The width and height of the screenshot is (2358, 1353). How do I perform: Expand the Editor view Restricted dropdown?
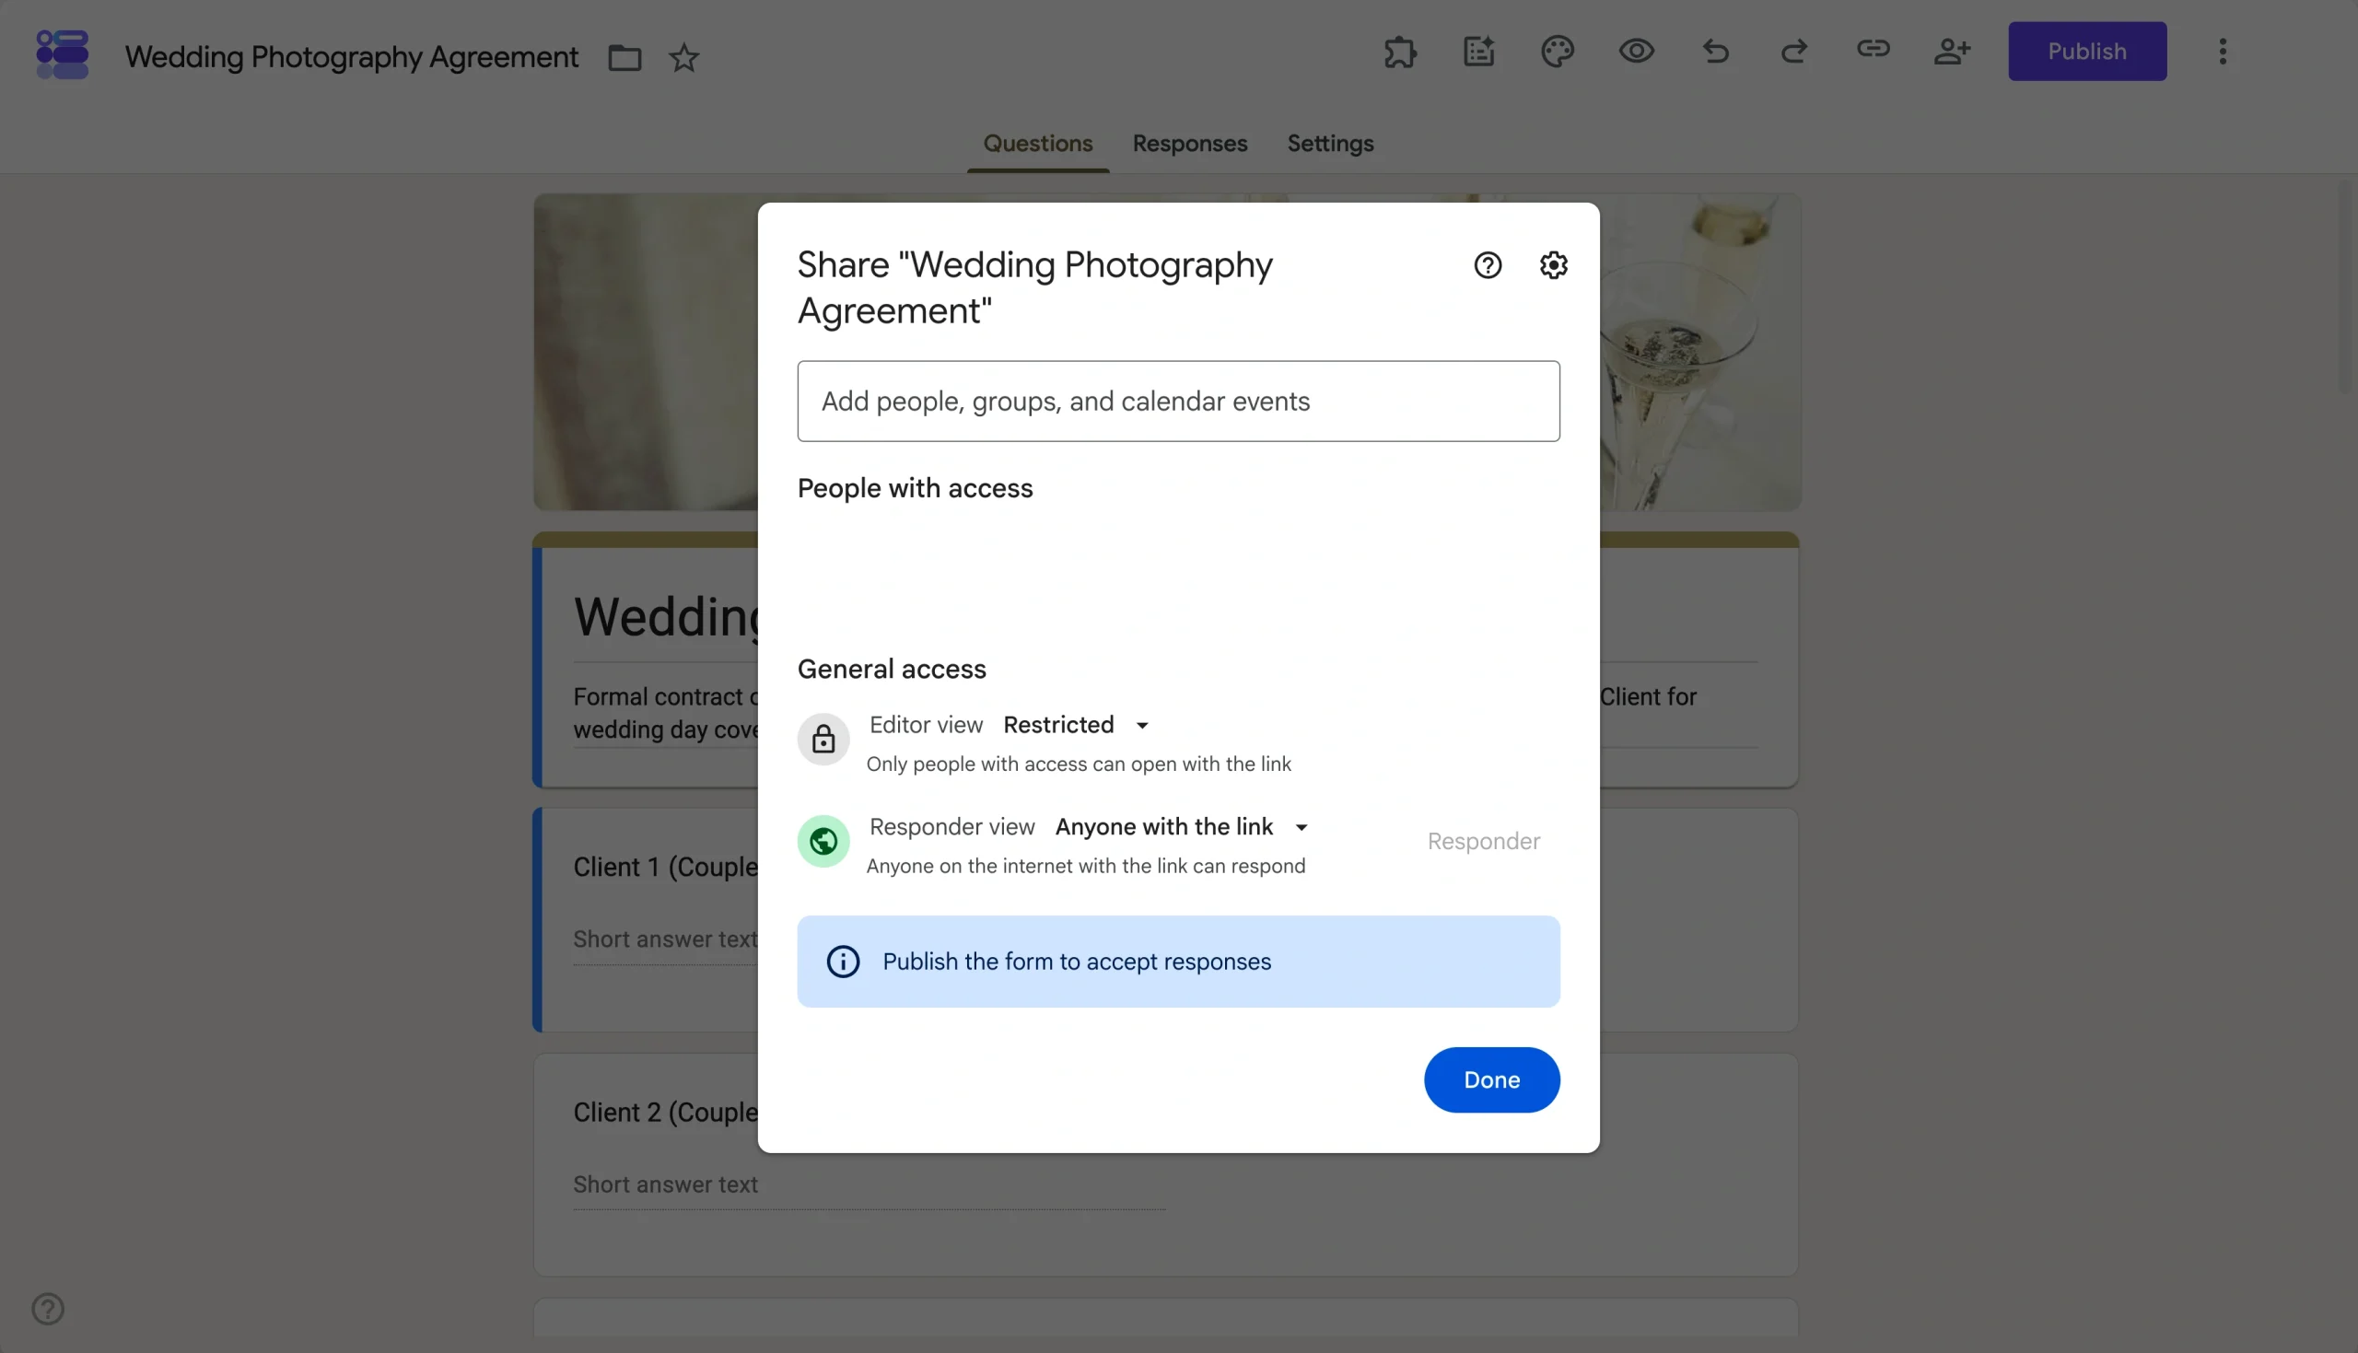pyautogui.click(x=1077, y=725)
